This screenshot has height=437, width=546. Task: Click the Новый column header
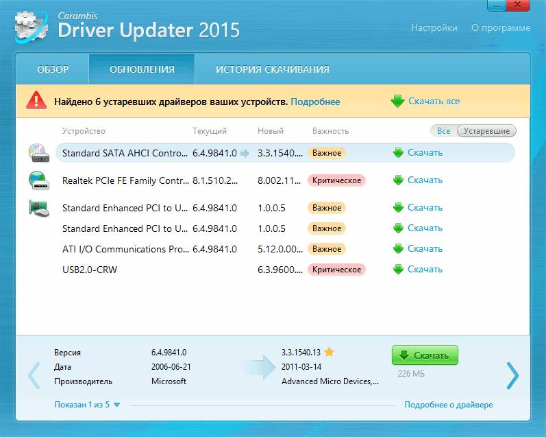[270, 131]
